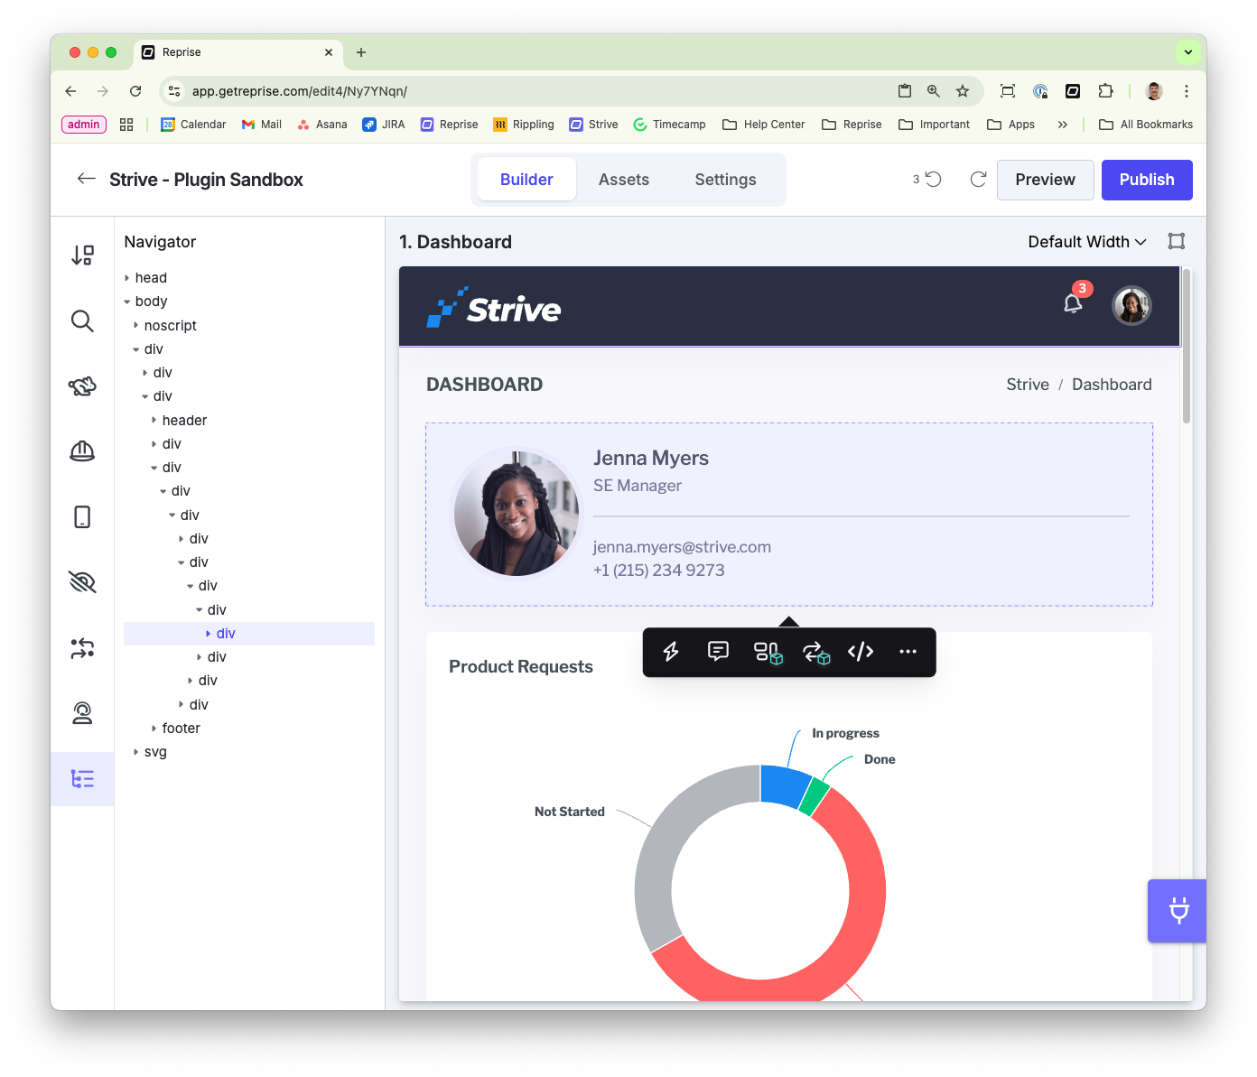The image size is (1257, 1077).
Task: Select the mobile device icon in sidebar
Action: (82, 517)
